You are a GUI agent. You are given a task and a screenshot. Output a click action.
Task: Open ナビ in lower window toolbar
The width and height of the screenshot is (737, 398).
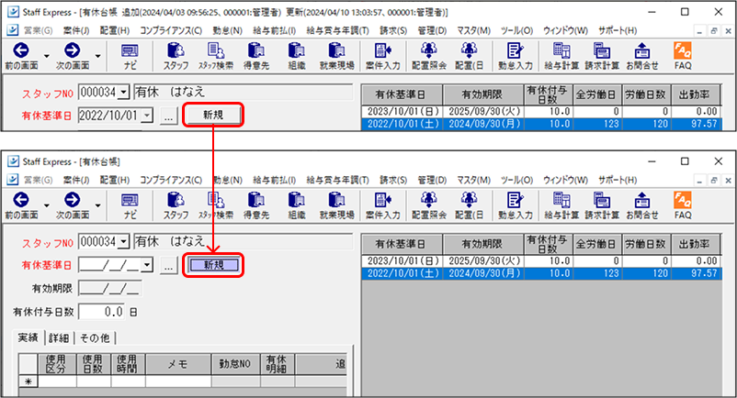pos(130,205)
